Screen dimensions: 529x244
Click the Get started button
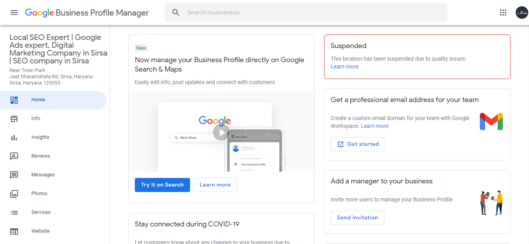click(358, 144)
